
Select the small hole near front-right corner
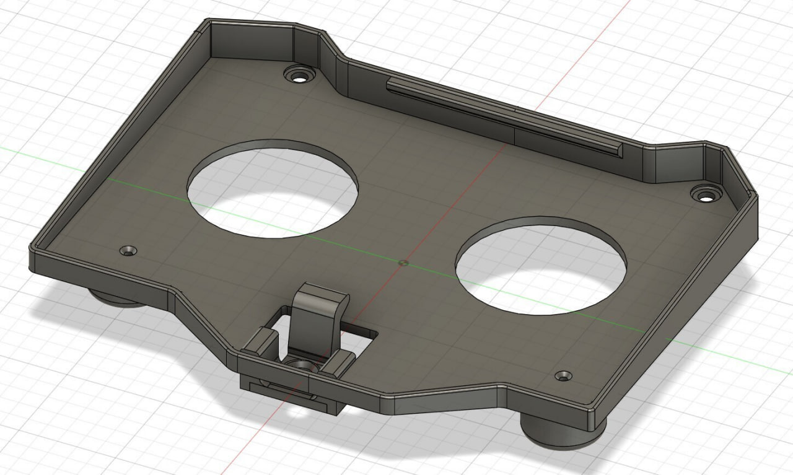pos(563,375)
